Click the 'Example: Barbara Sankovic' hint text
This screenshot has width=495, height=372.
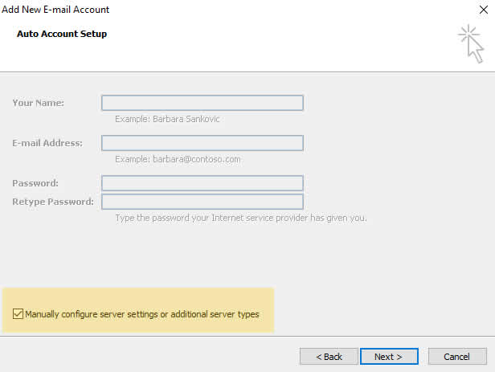(x=167, y=119)
